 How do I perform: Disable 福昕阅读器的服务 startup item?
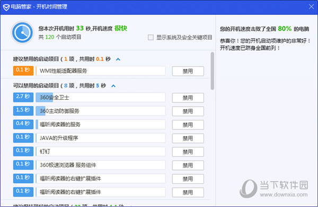coord(188,125)
